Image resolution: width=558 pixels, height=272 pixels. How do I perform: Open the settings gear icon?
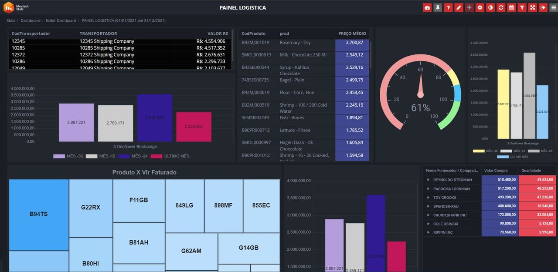(x=480, y=7)
